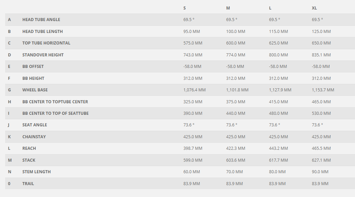355x197 pixels.
Task: Click the XL size column header
Action: [314, 8]
